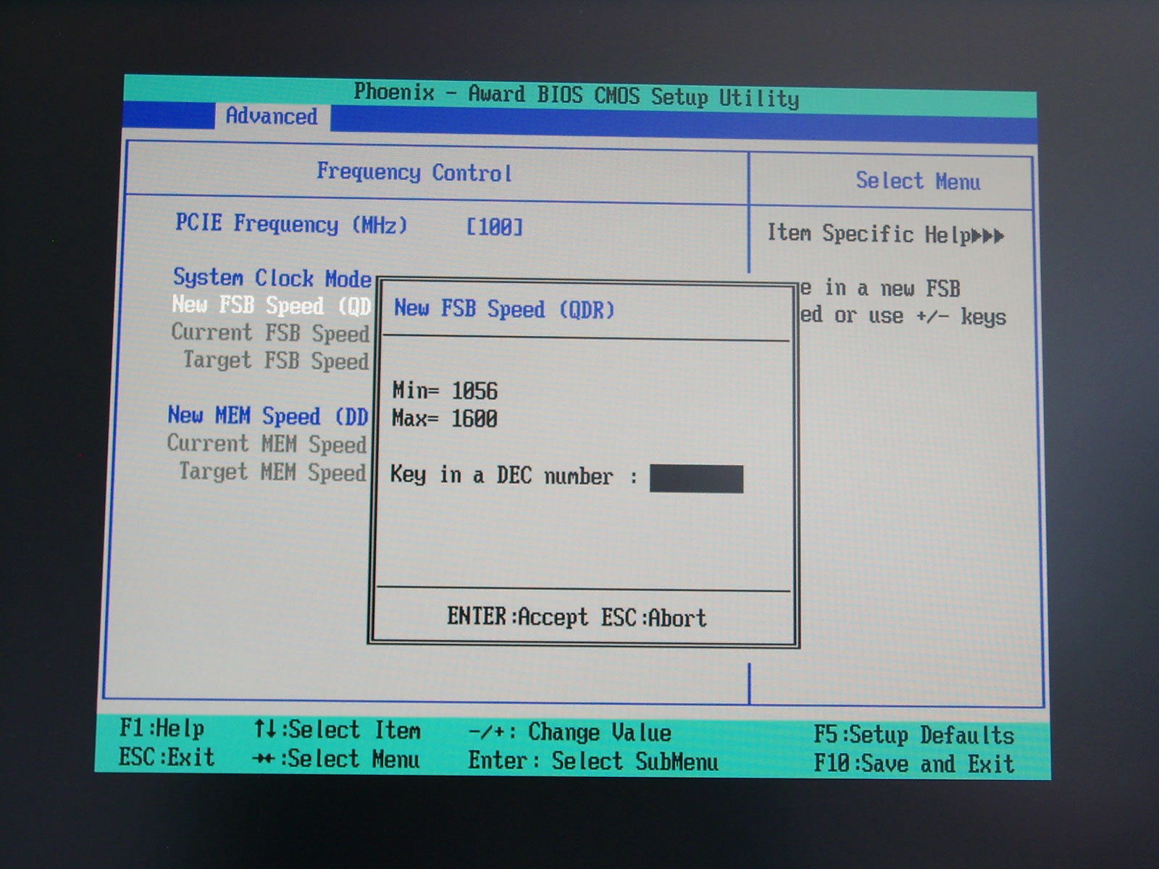Viewport: 1159px width, 869px height.
Task: Click New FSB Speed (QDR) dialog title
Action: click(x=504, y=309)
